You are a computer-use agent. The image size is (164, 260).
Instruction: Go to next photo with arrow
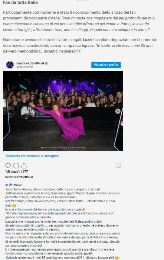(118, 111)
